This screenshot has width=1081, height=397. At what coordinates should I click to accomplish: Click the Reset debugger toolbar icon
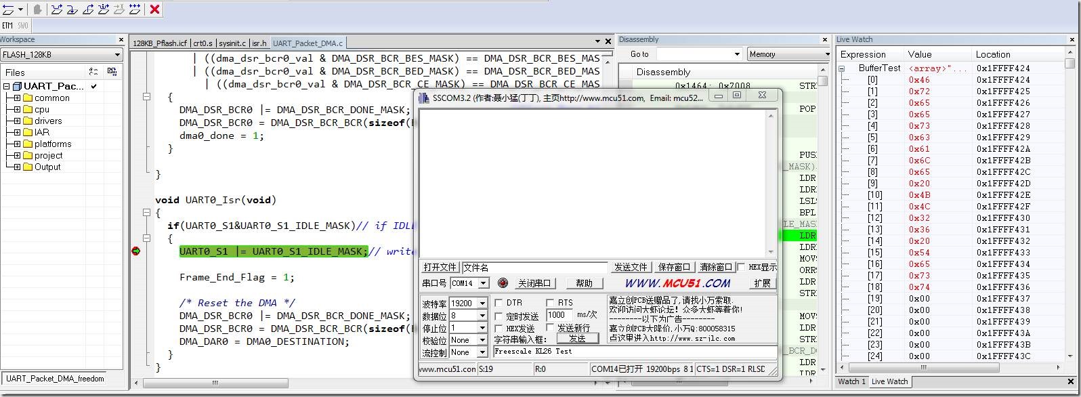[x=9, y=9]
